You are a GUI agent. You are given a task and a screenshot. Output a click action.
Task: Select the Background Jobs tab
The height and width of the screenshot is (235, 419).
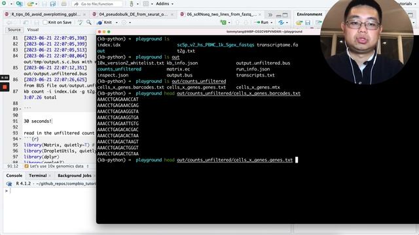click(x=75, y=176)
